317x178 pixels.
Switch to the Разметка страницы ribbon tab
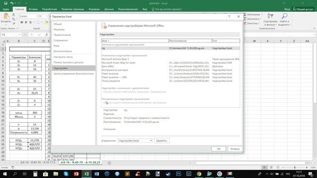point(73,9)
